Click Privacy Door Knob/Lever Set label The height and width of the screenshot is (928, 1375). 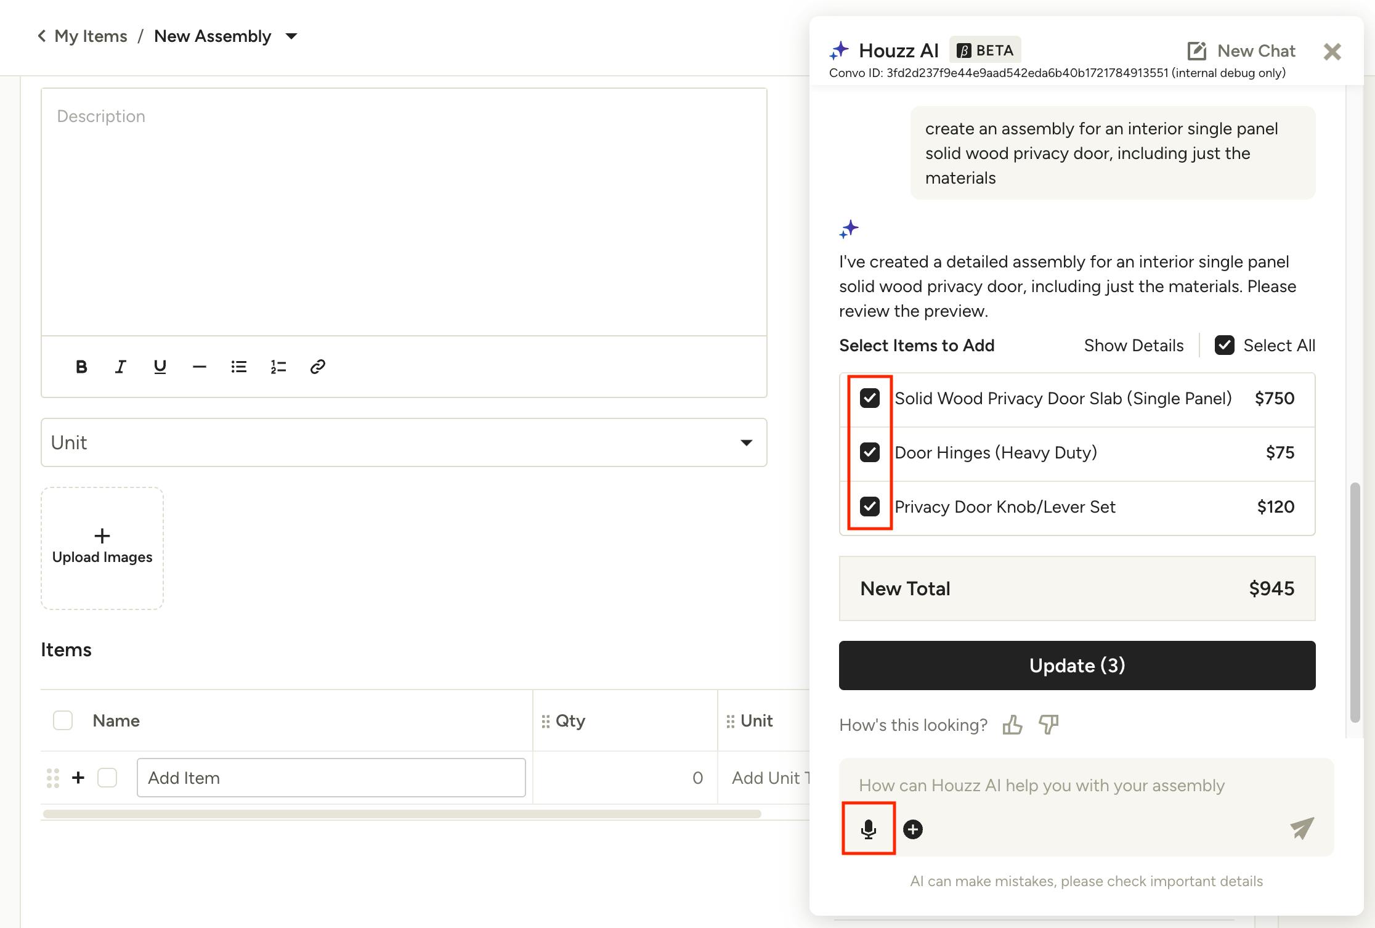click(1005, 507)
